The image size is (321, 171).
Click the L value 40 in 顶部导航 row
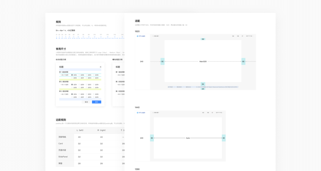[x=79, y=137]
